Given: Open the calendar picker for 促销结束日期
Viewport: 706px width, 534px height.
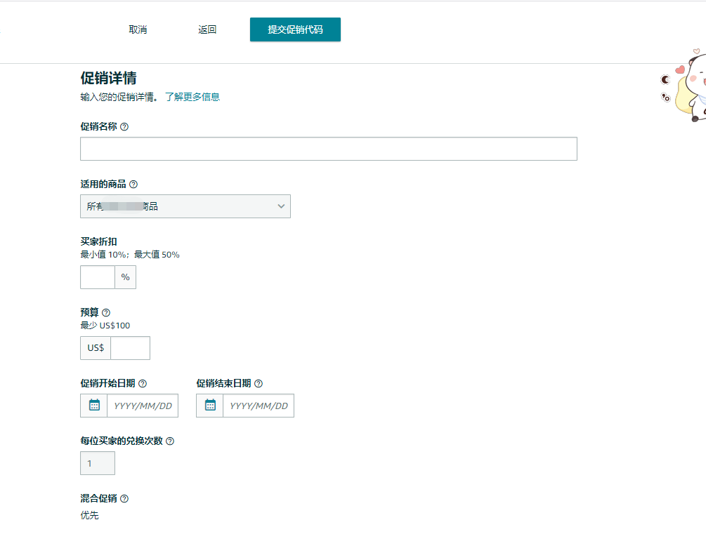Looking at the screenshot, I should [209, 406].
